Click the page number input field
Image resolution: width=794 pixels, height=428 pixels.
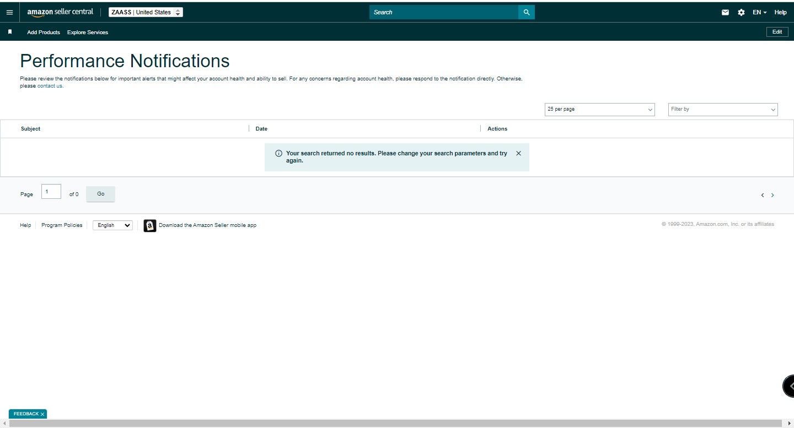(x=51, y=191)
